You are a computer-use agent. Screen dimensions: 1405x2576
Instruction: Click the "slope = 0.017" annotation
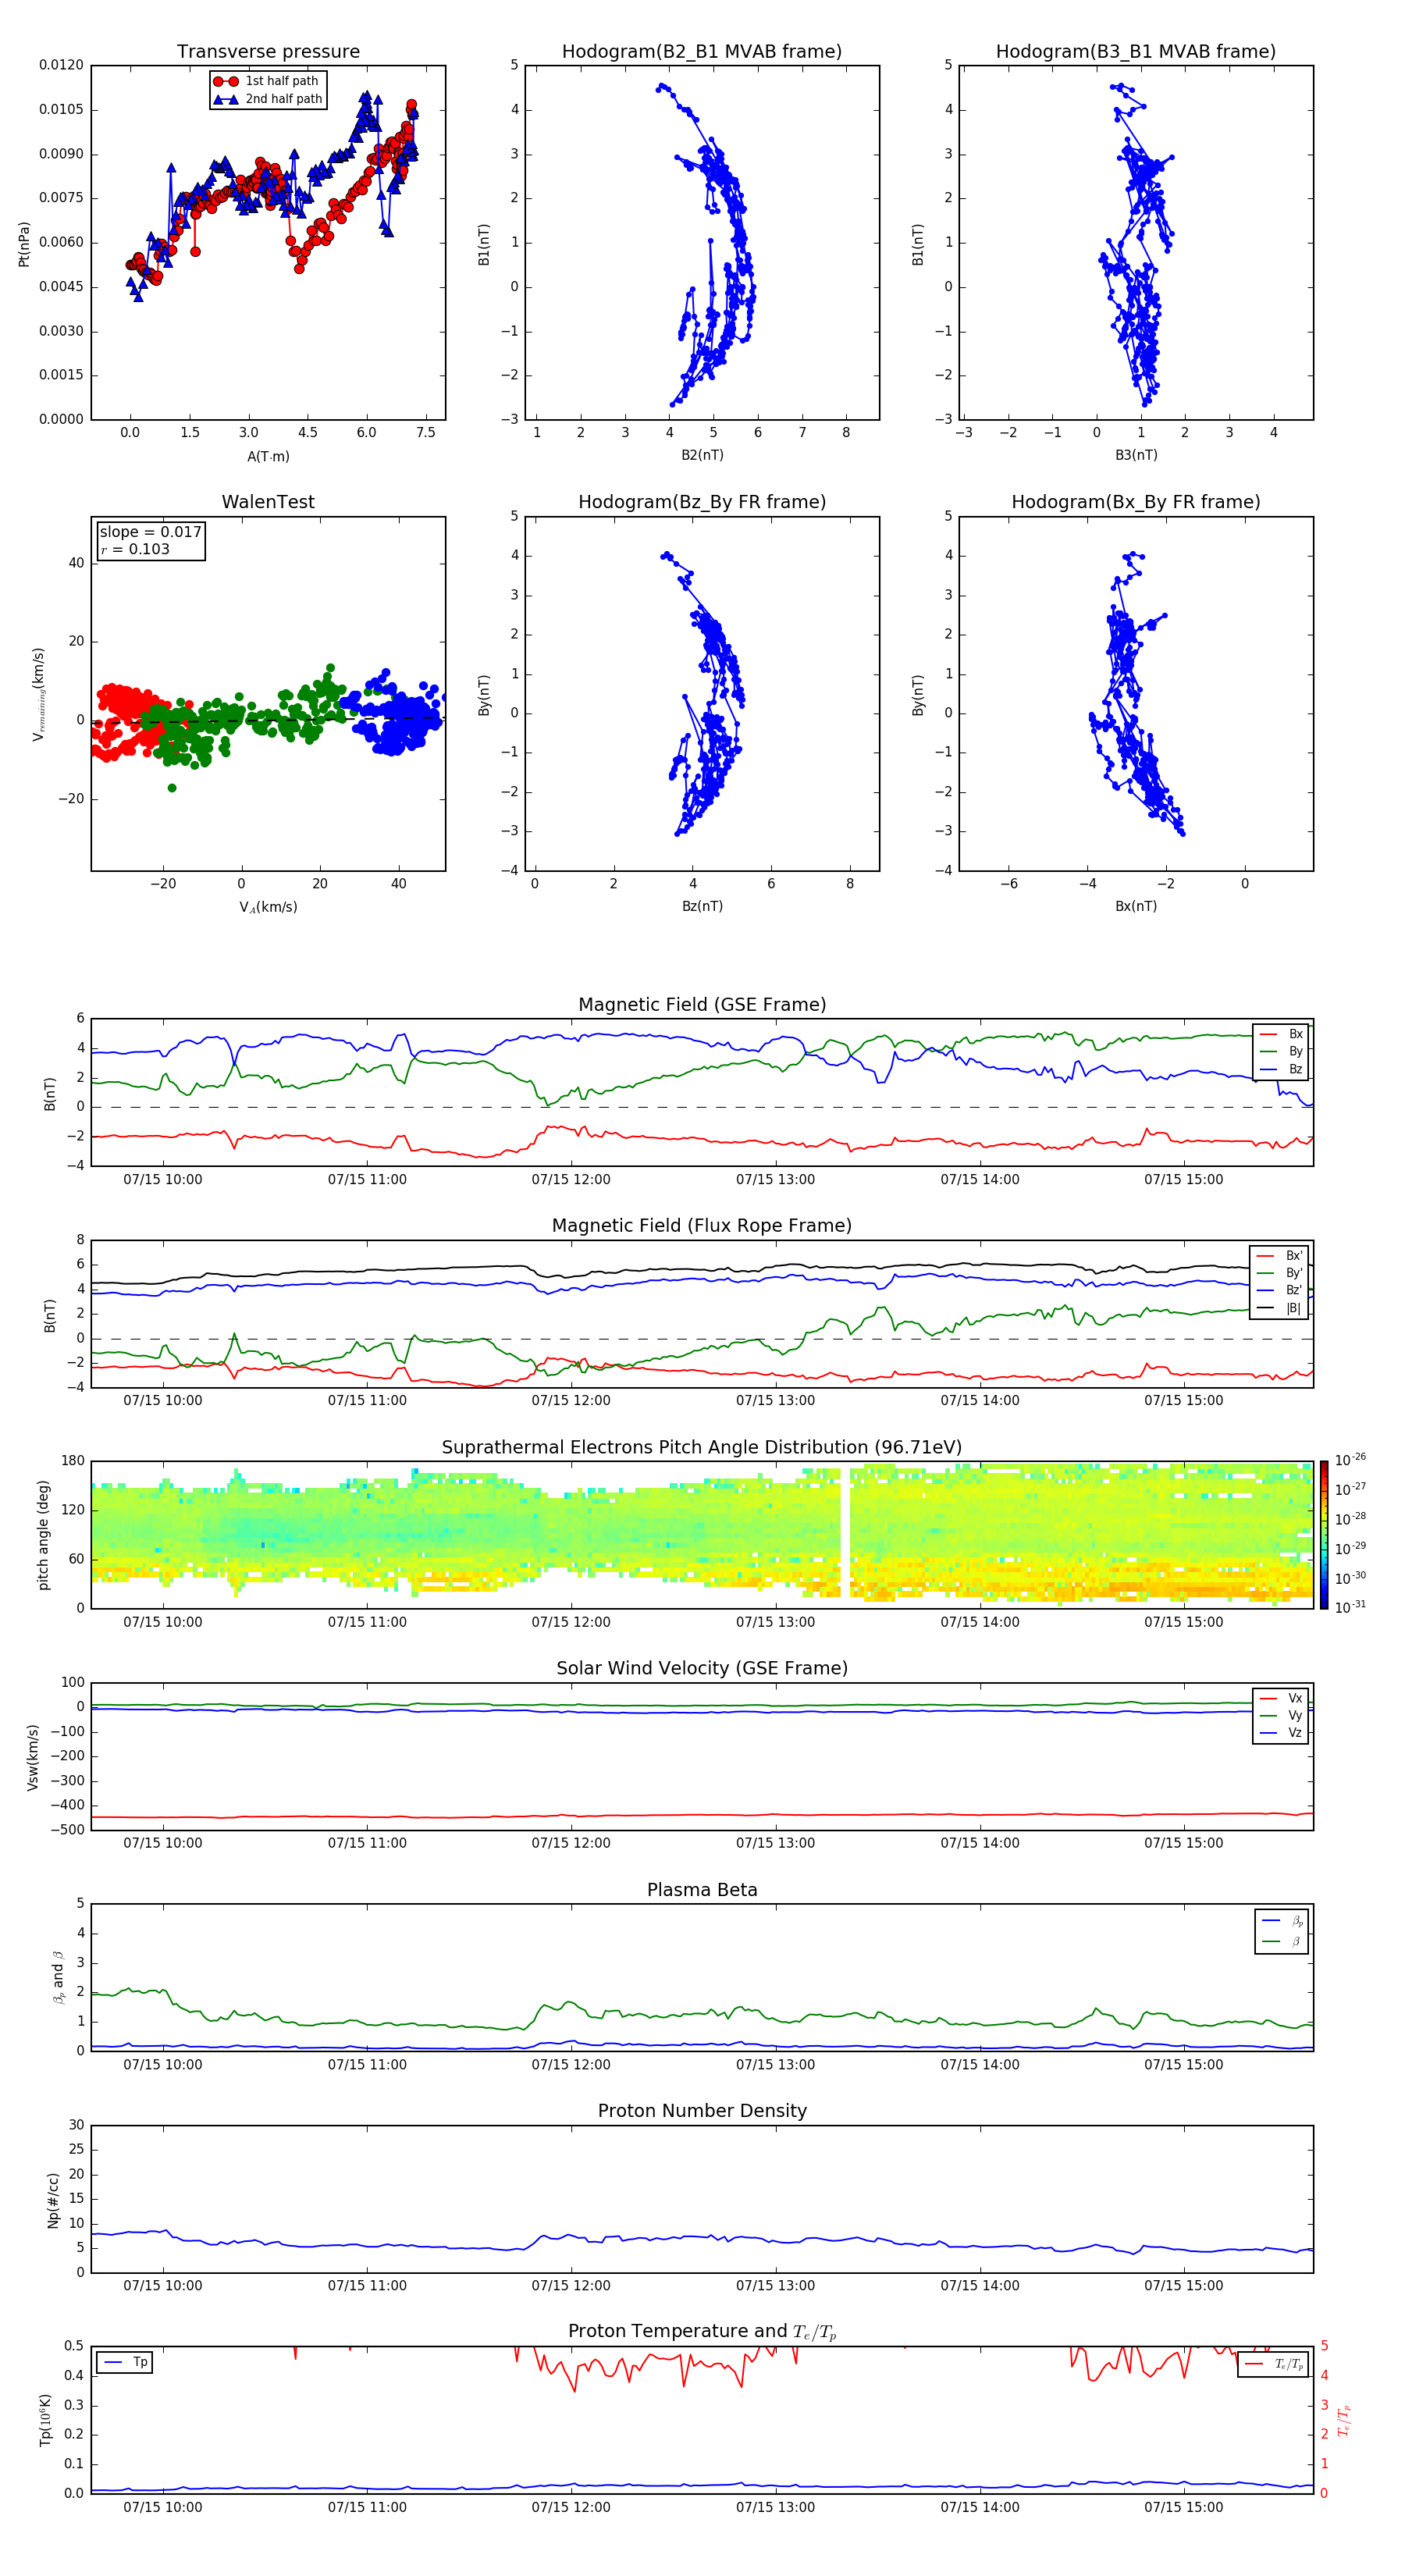150,532
